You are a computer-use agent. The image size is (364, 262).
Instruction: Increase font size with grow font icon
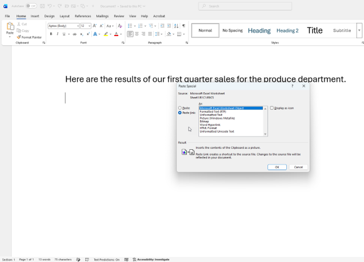coord(94,26)
